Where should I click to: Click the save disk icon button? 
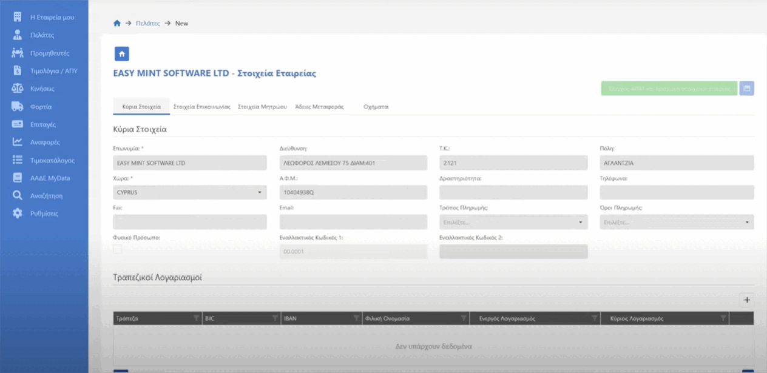(746, 89)
